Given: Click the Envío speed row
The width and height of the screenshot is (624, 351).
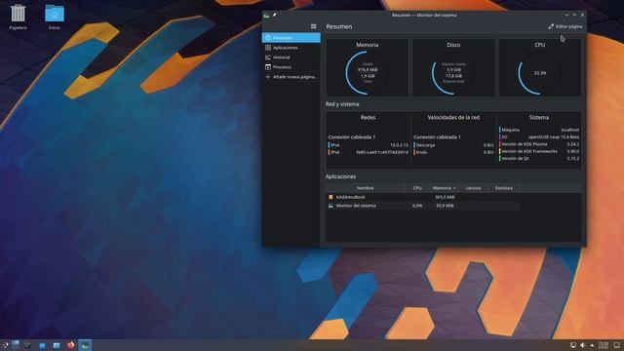Looking at the screenshot, I should click(453, 152).
